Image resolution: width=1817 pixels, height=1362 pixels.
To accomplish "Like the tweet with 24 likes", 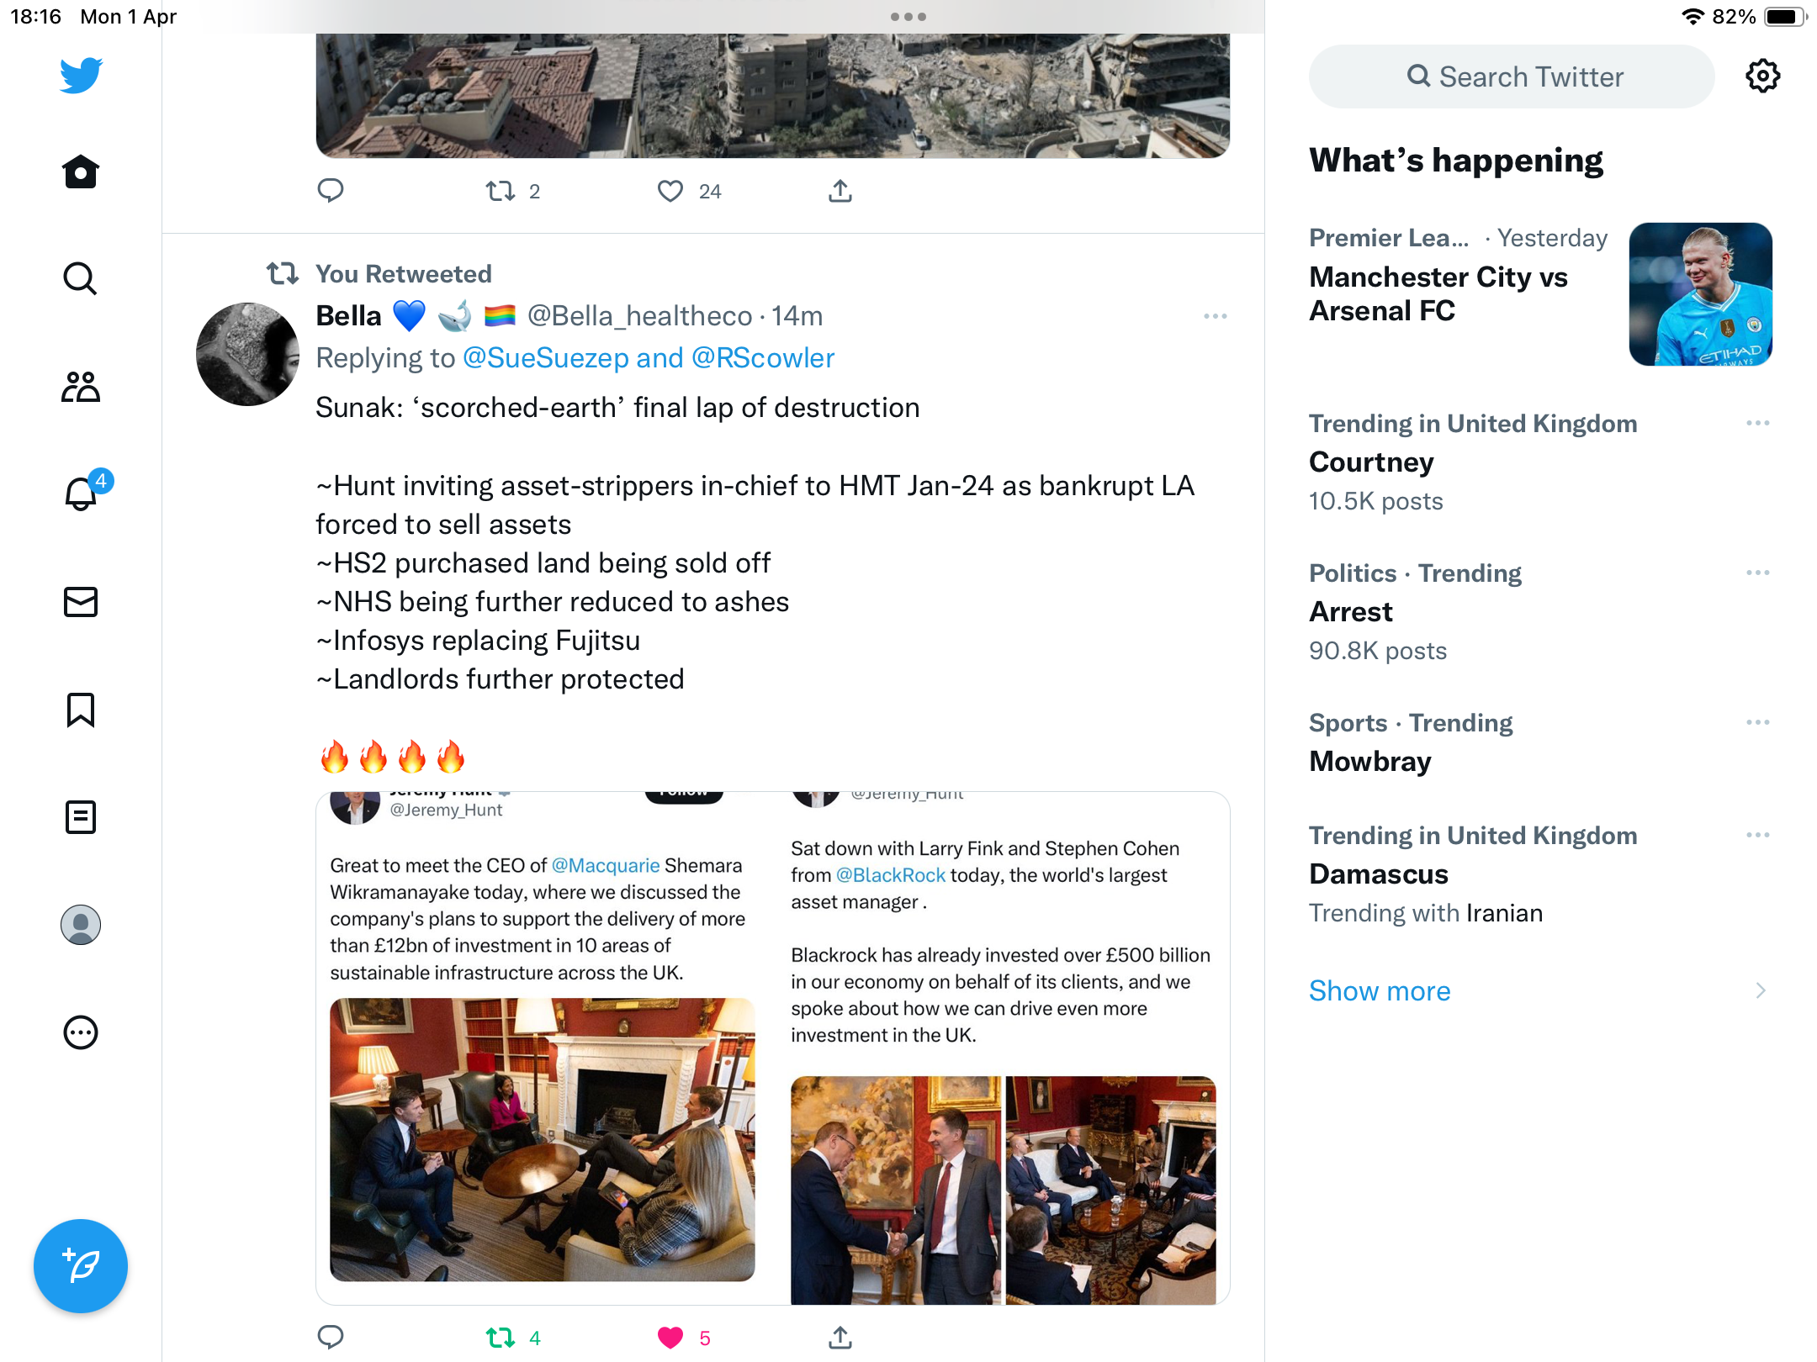I will coord(670,192).
